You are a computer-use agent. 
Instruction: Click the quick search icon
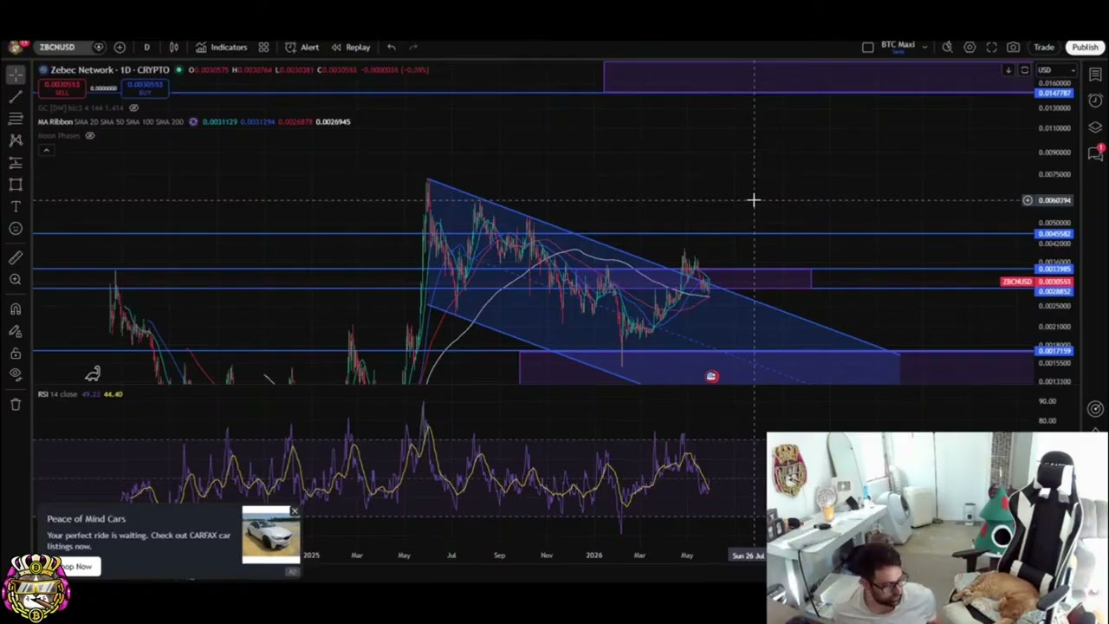948,47
